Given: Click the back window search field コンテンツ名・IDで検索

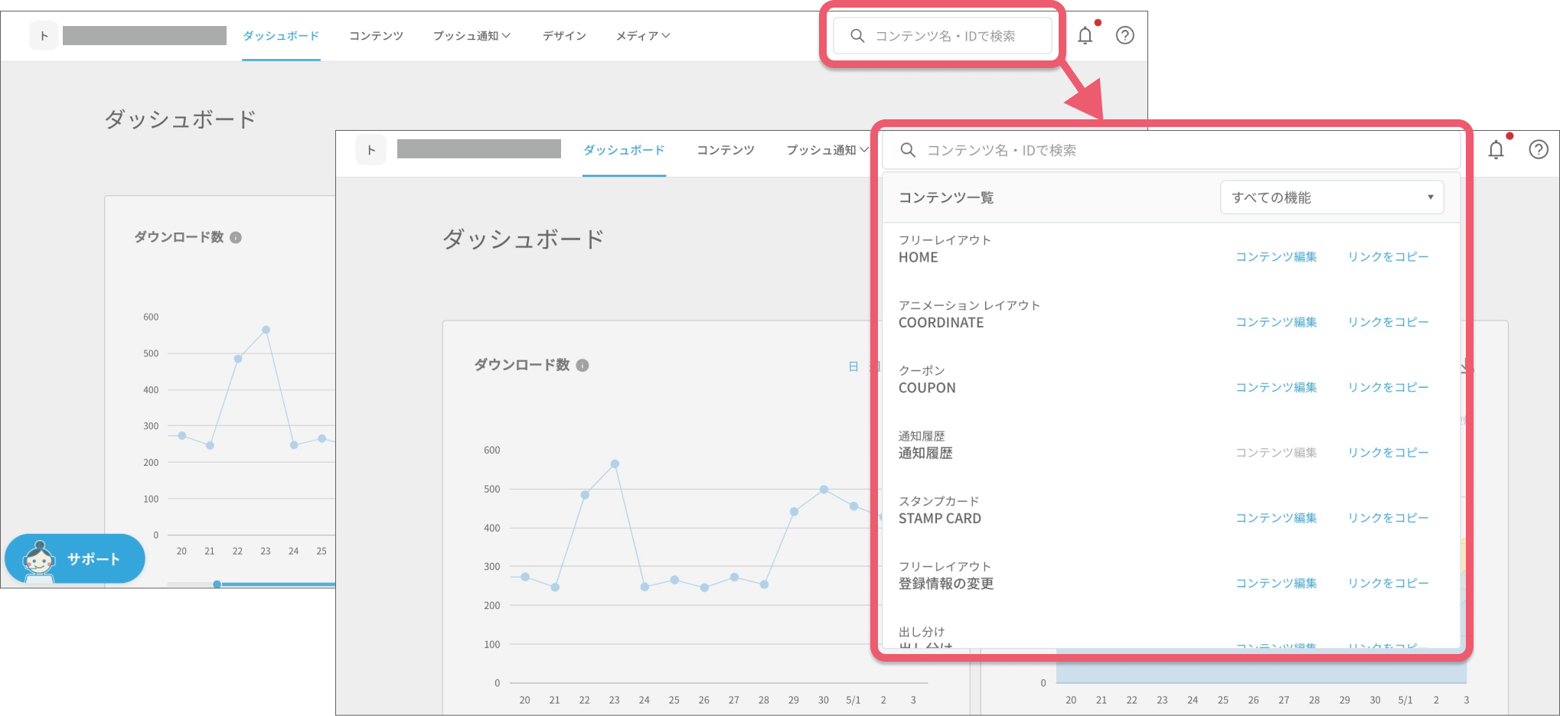Looking at the screenshot, I should pyautogui.click(x=942, y=36).
